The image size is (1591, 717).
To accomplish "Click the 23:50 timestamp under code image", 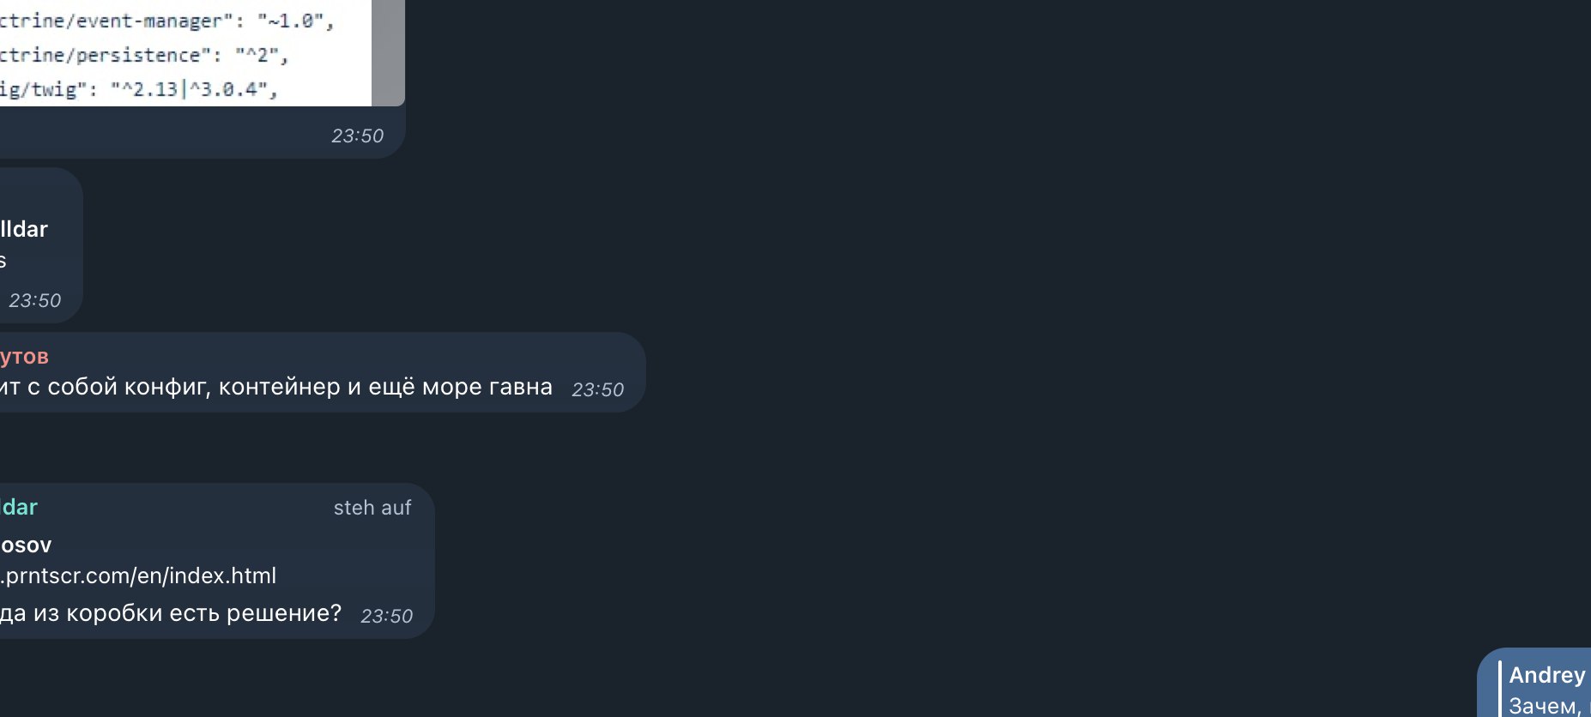I will click(x=357, y=136).
